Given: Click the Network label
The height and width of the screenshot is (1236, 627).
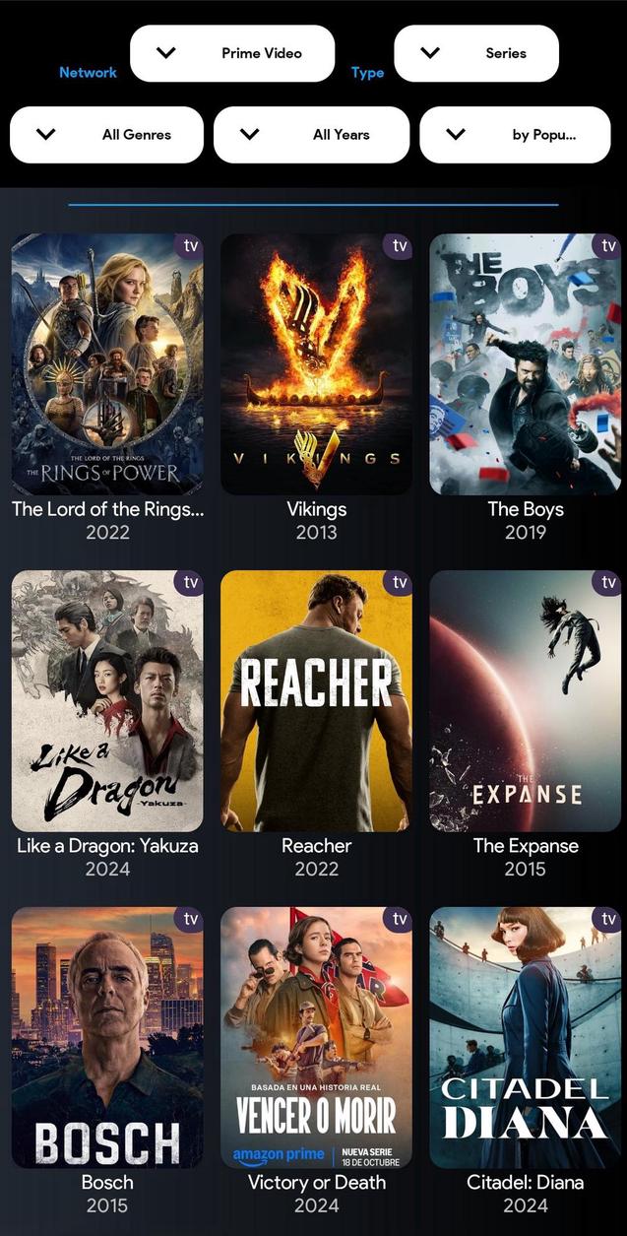Looking at the screenshot, I should [88, 72].
